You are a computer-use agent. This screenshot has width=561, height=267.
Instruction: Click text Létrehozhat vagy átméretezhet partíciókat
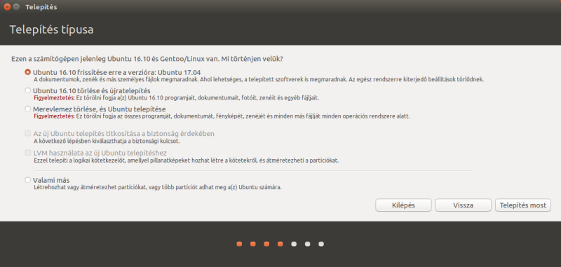click(157, 187)
